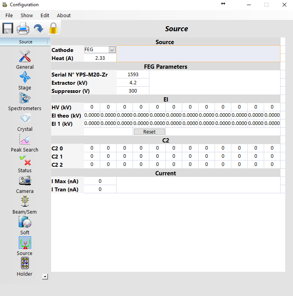Select the Camera configuration icon
This screenshot has width=293, height=296.
click(x=25, y=181)
